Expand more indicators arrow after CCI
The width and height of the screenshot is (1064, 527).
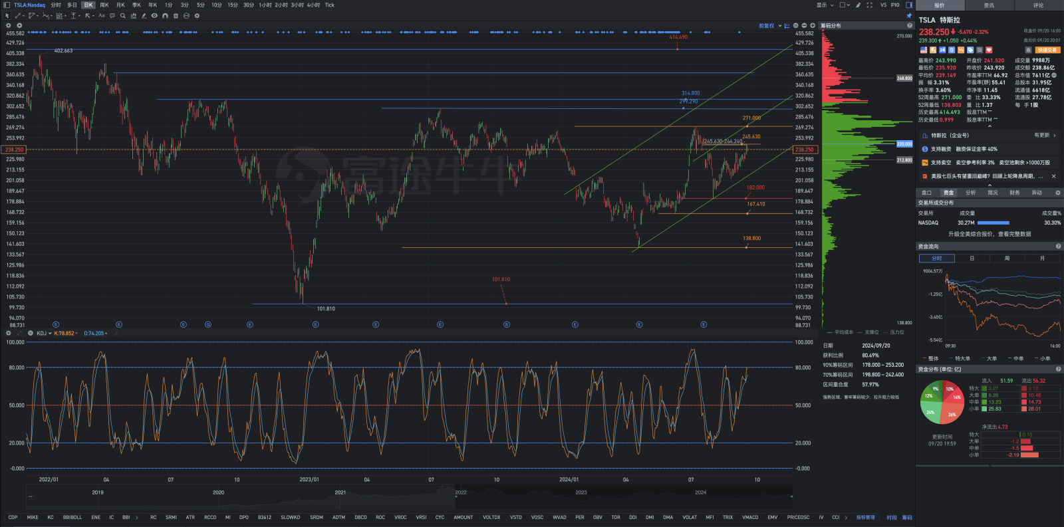pyautogui.click(x=846, y=517)
